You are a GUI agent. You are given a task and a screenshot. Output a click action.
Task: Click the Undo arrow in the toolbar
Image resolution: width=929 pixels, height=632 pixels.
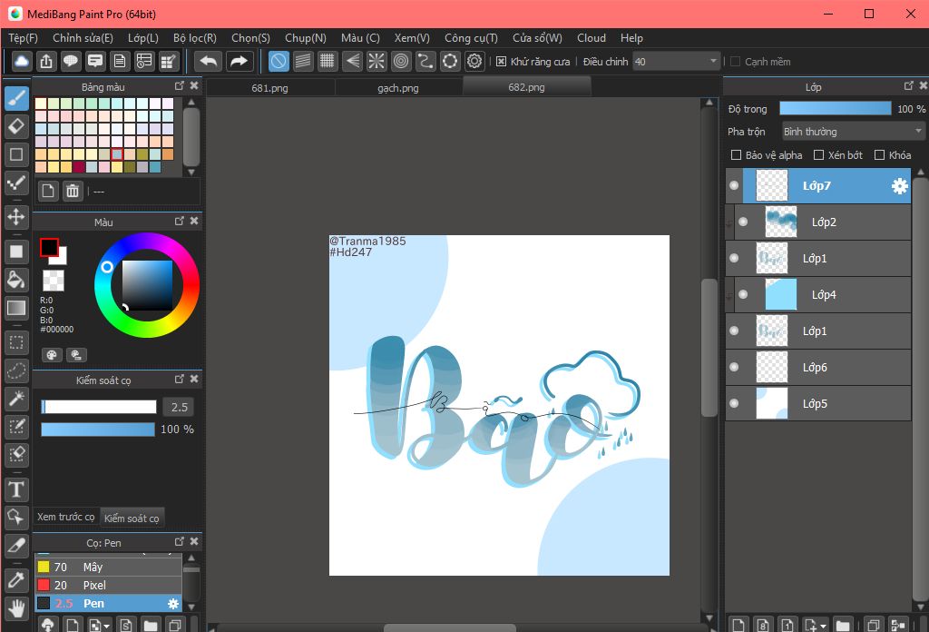[x=208, y=61]
